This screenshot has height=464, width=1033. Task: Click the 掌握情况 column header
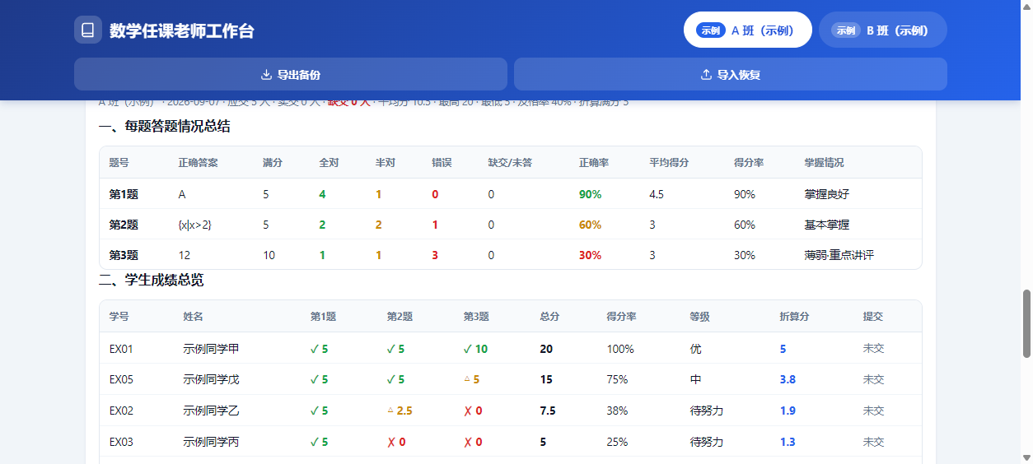click(825, 163)
